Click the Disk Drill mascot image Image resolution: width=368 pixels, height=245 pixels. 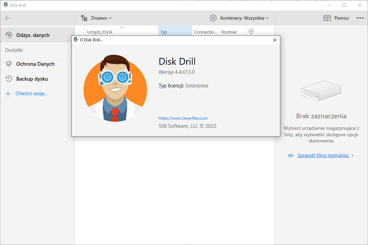[115, 88]
